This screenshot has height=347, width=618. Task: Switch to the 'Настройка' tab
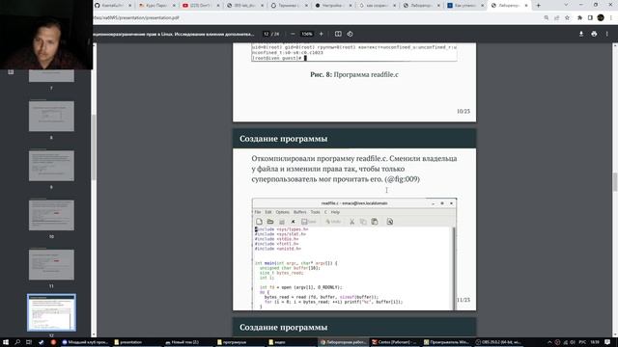(333, 6)
